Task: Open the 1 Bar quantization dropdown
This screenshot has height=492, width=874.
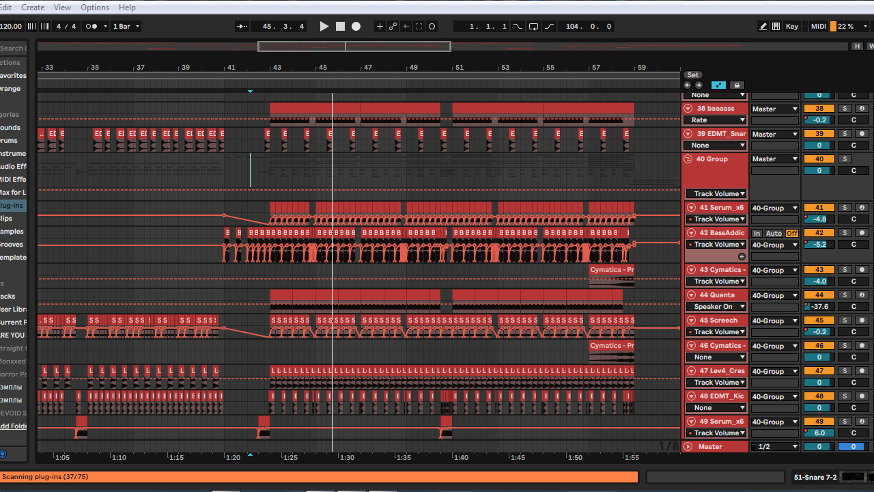Action: (126, 27)
